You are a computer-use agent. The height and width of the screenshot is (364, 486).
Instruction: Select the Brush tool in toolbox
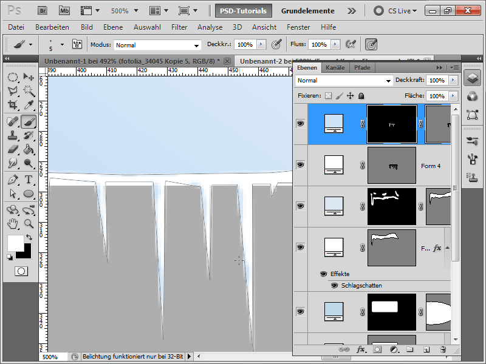(29, 121)
